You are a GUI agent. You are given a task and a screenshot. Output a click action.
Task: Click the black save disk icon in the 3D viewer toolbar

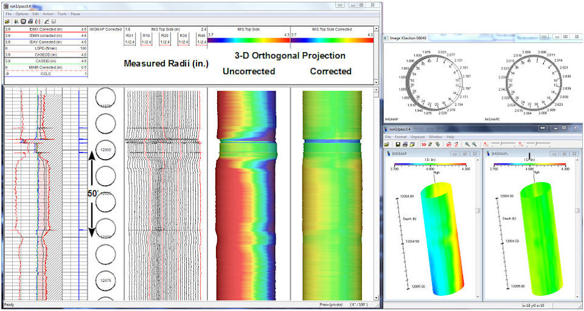point(398,145)
